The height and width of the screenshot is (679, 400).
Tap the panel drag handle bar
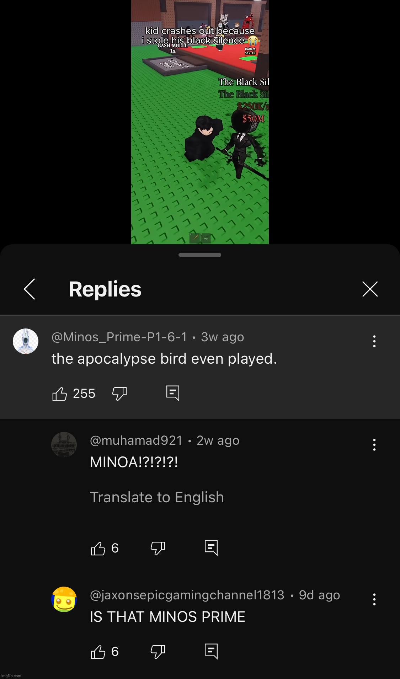[200, 255]
